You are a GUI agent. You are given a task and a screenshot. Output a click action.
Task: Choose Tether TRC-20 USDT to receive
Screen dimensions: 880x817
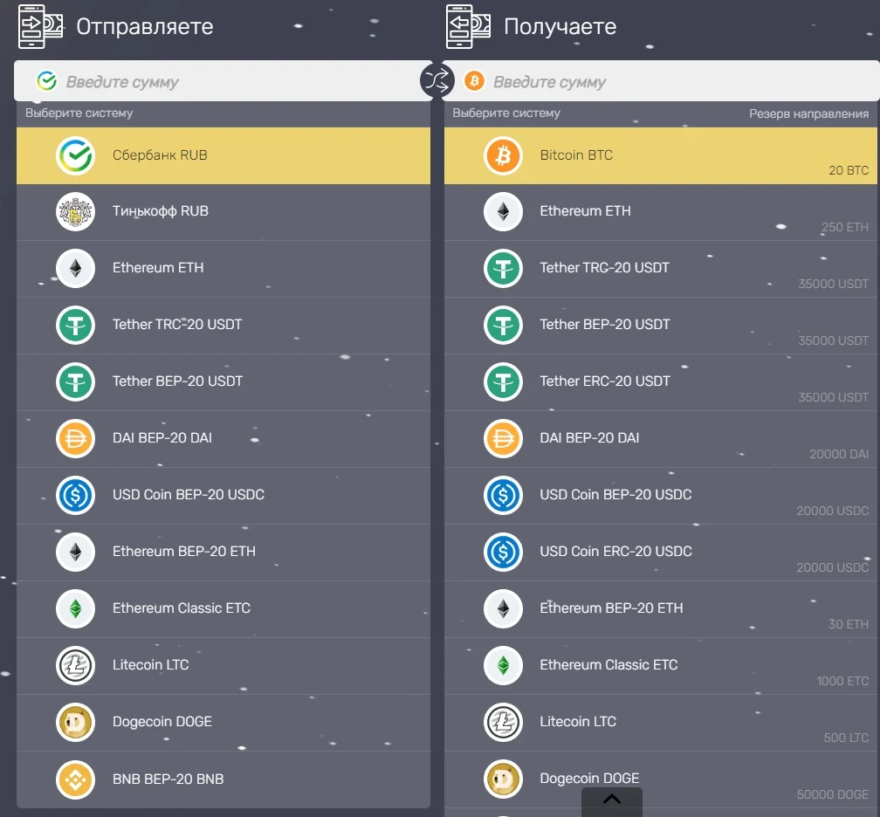coord(661,269)
